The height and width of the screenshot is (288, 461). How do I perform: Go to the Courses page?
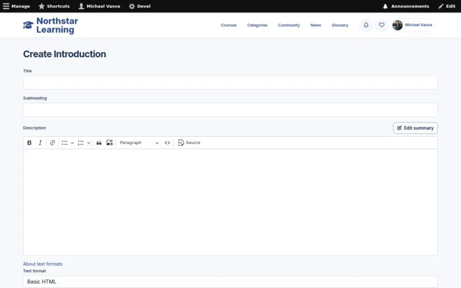[x=229, y=25]
